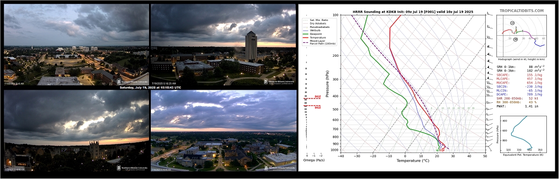559x179 pixels.
Task: Select the bottom-left castle building webcam image
Action: [x=76, y=131]
